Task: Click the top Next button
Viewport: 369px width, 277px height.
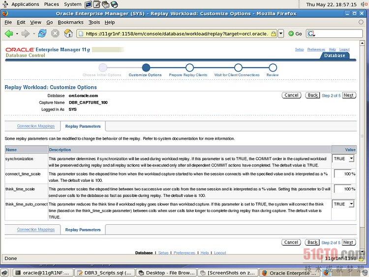Action: coord(348,95)
